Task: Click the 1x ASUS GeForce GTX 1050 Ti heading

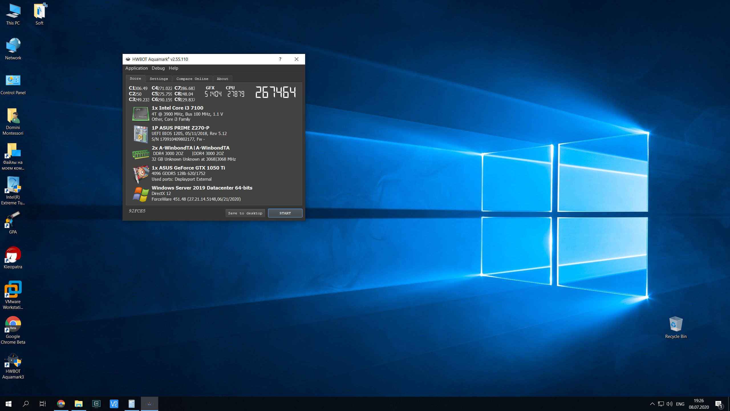Action: click(x=188, y=168)
